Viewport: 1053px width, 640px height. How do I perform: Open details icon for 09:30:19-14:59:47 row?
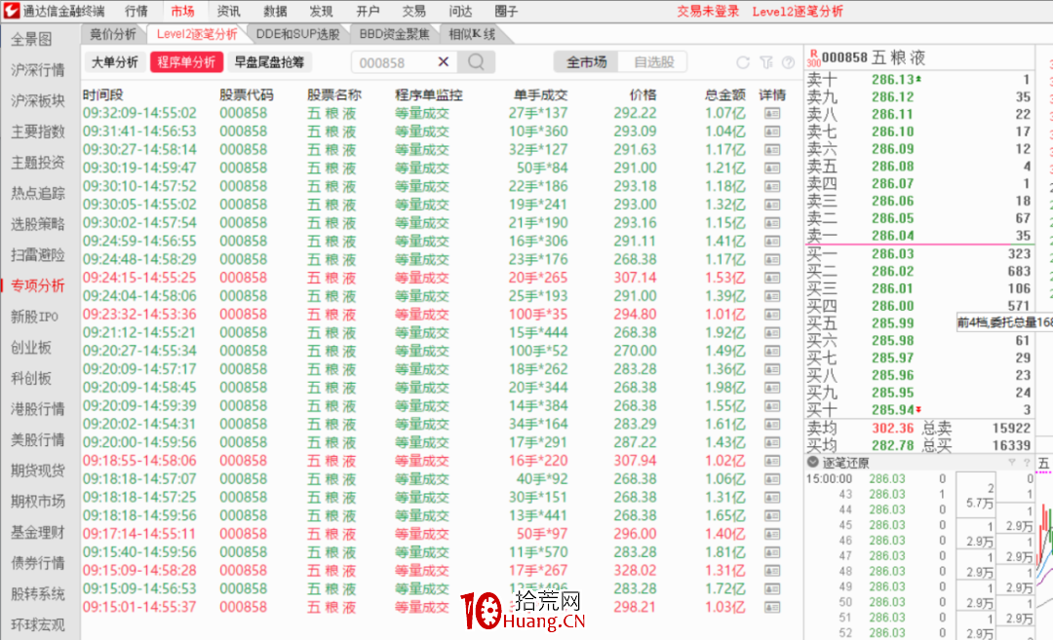(772, 169)
